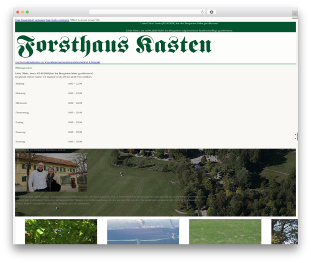The height and width of the screenshot is (263, 311).
Task: Click the 'Bei gutem Wetter' opening hours note
Action: (x=53, y=77)
